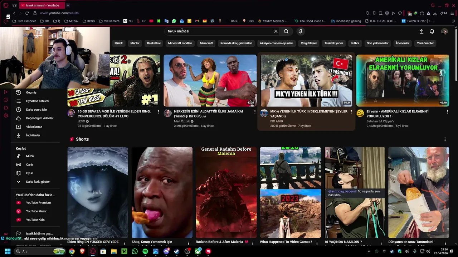This screenshot has height=257, width=458.
Task: Open the Windows Start menu
Action: pyautogui.click(x=8, y=251)
